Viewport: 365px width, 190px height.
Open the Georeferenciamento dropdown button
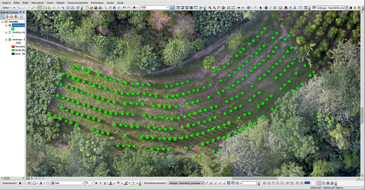coord(155,183)
